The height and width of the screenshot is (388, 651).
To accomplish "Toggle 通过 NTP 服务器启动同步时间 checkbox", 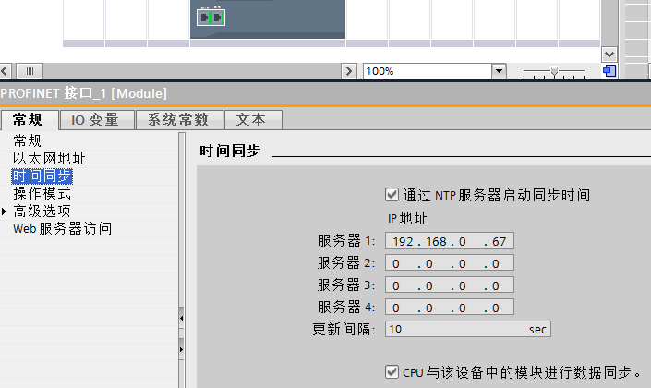I will 392,194.
